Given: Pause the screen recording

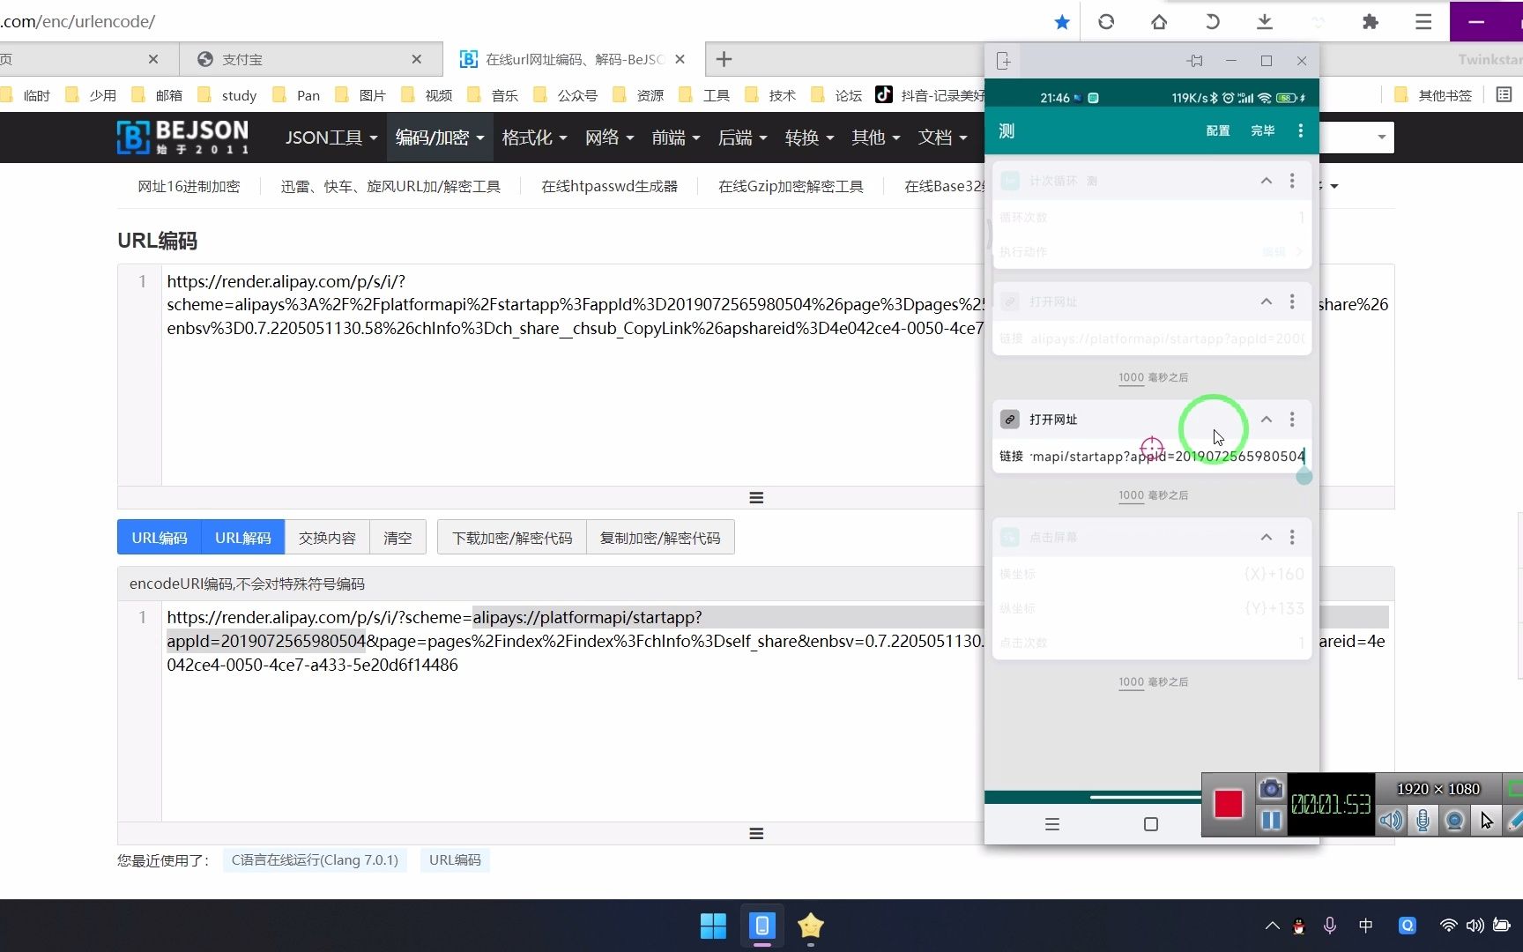Looking at the screenshot, I should coord(1270,821).
